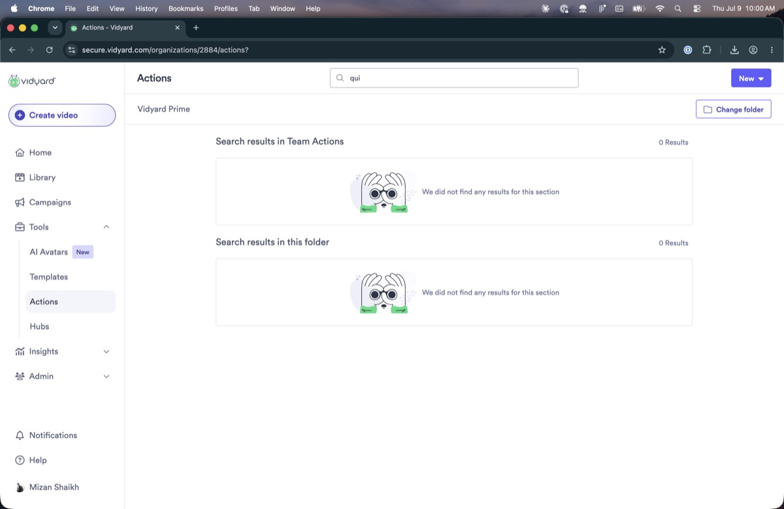Expand the Insights section chevron

[x=106, y=352]
